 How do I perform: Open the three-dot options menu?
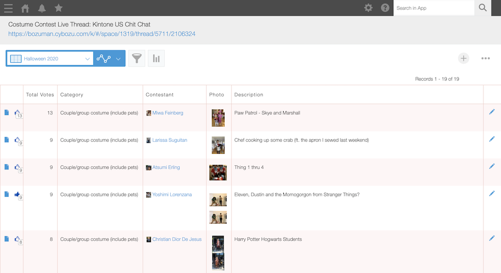point(485,59)
